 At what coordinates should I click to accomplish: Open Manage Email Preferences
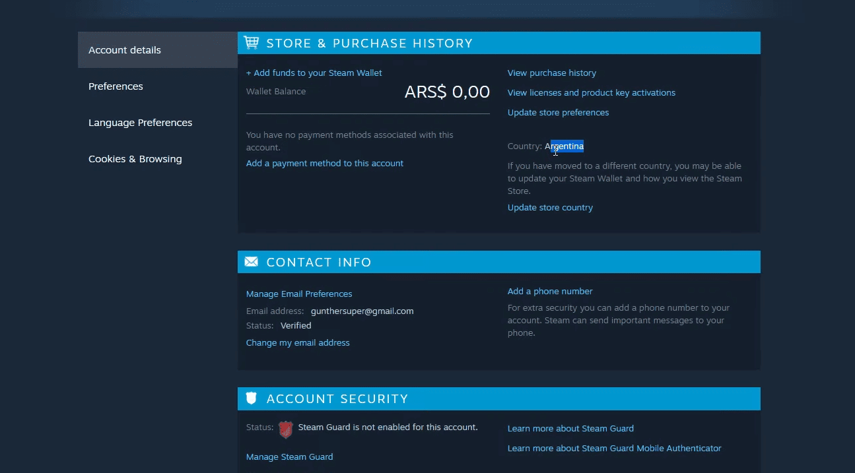(x=299, y=294)
